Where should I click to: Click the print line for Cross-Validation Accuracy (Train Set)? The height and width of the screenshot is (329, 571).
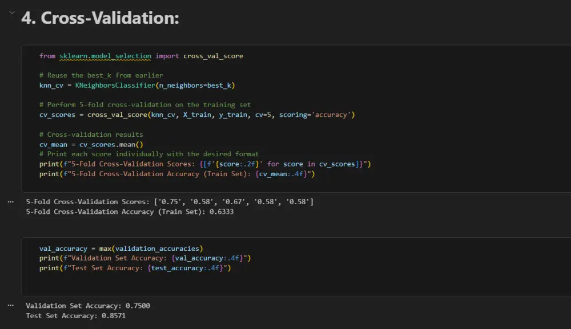click(x=177, y=174)
